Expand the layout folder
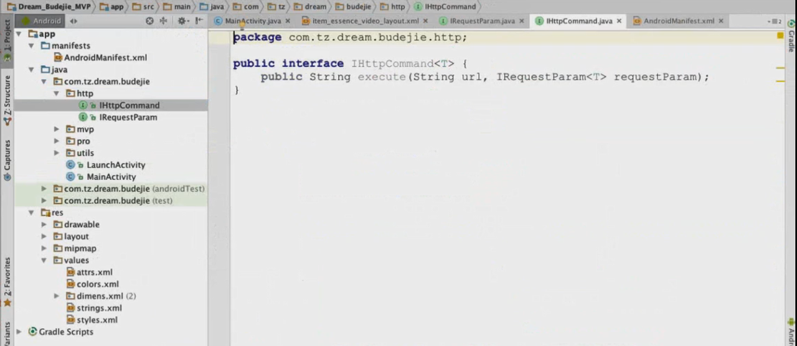The image size is (797, 346). 44,236
